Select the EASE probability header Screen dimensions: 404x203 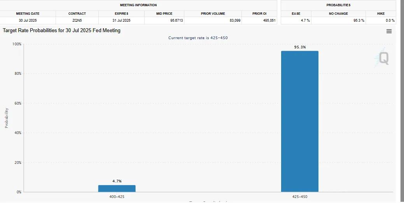(x=296, y=14)
